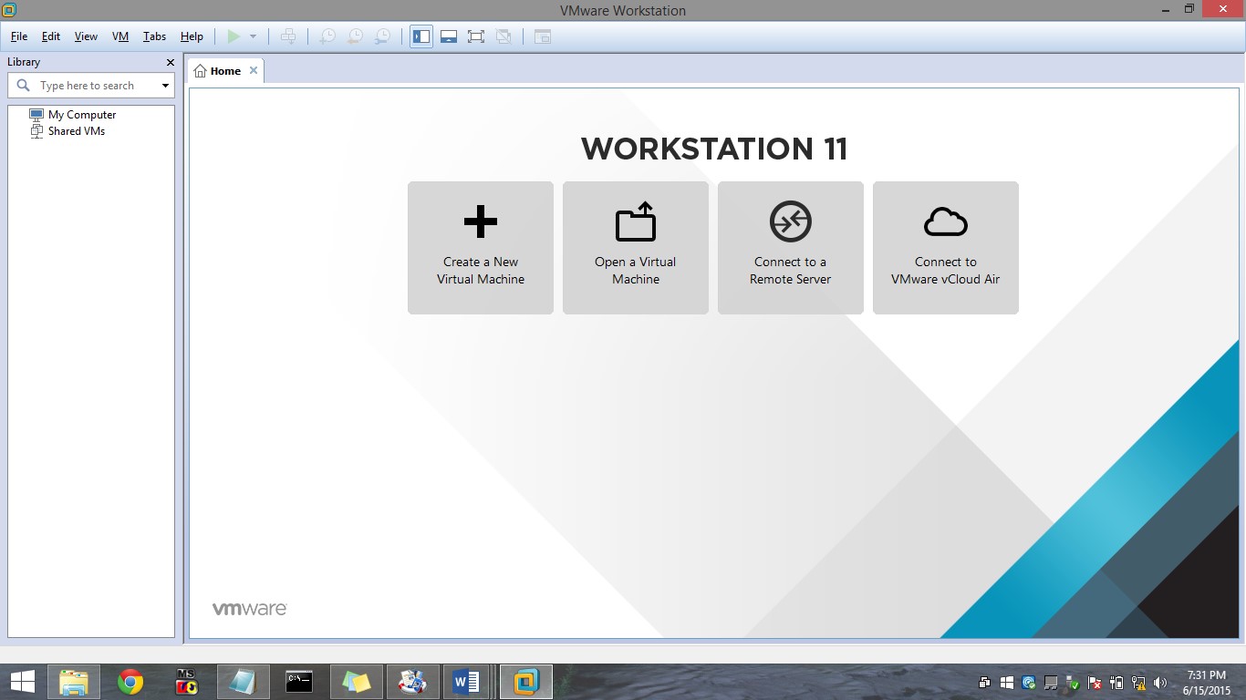Select Connect to VMware vCloud Air
Viewport: 1246px width, 700px height.
(x=945, y=247)
